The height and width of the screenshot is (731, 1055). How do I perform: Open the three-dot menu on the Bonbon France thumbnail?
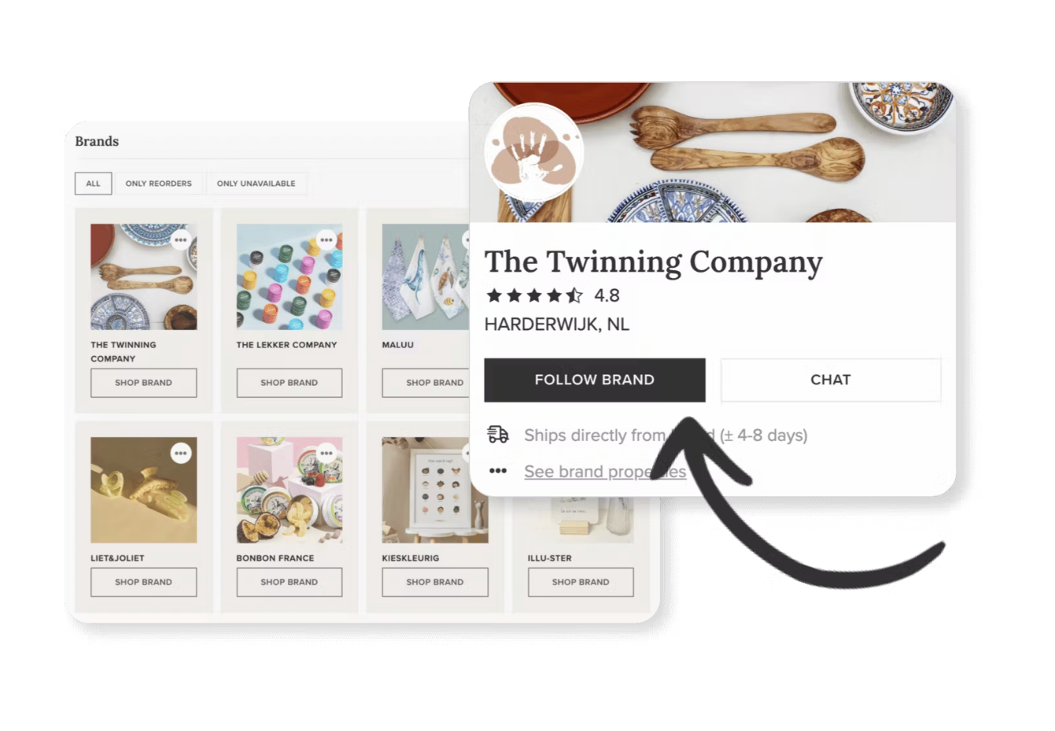click(x=326, y=453)
